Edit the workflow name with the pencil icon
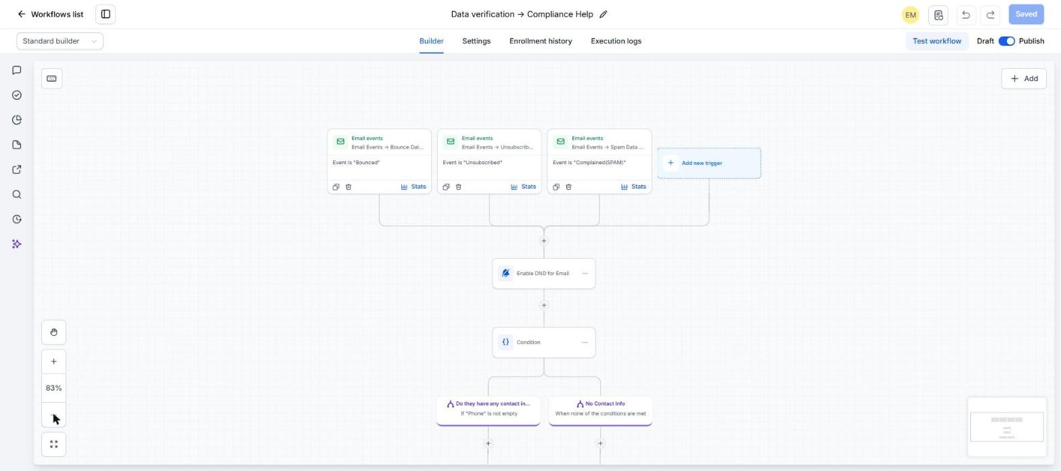1061x471 pixels. click(x=604, y=14)
